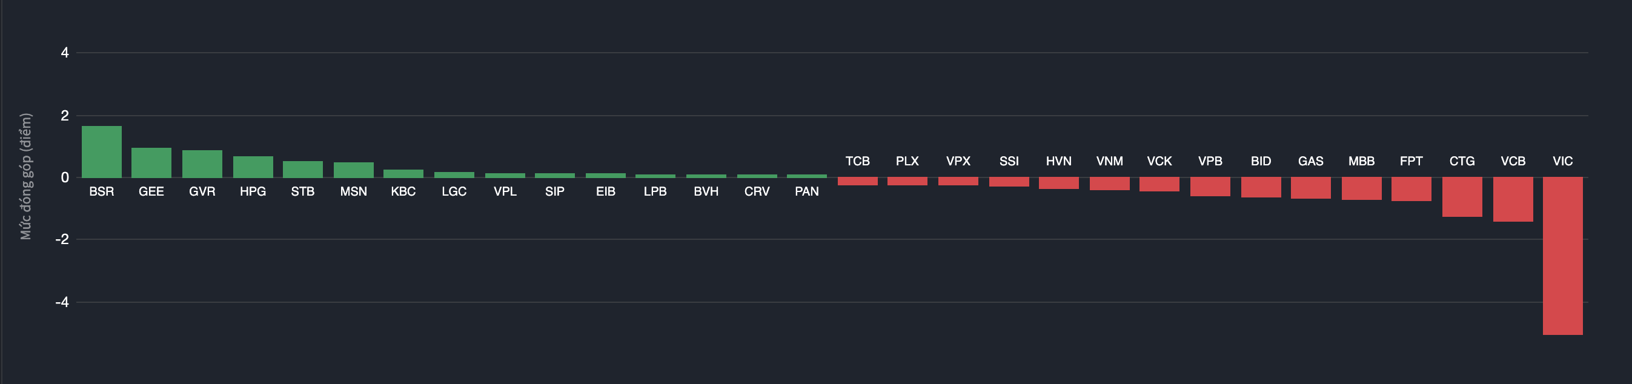Click the green GEE bar

(x=151, y=163)
